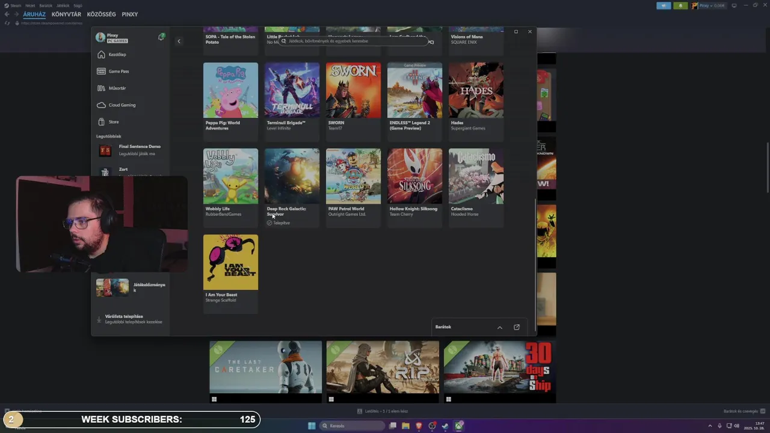Open Game Pass in Xbox sidebar
This screenshot has height=433, width=770.
tap(131, 71)
